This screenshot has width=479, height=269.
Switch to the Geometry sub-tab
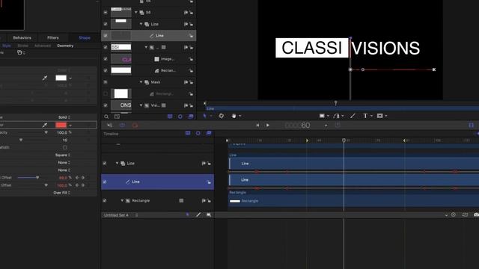(65, 46)
